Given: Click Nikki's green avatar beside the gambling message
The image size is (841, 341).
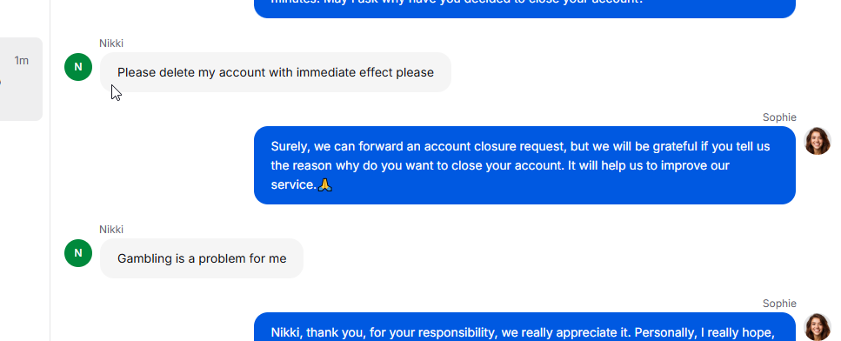Looking at the screenshot, I should pos(78,253).
